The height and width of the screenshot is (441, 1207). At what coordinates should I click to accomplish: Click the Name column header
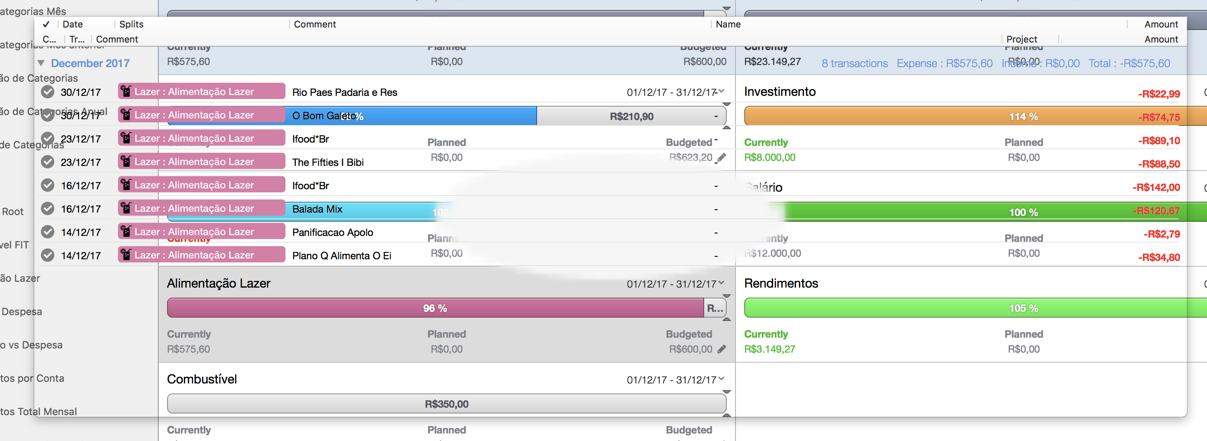pyautogui.click(x=728, y=24)
